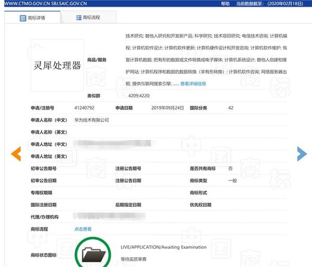
Task: Click the 国际注册日期 label
Action: click(44, 205)
